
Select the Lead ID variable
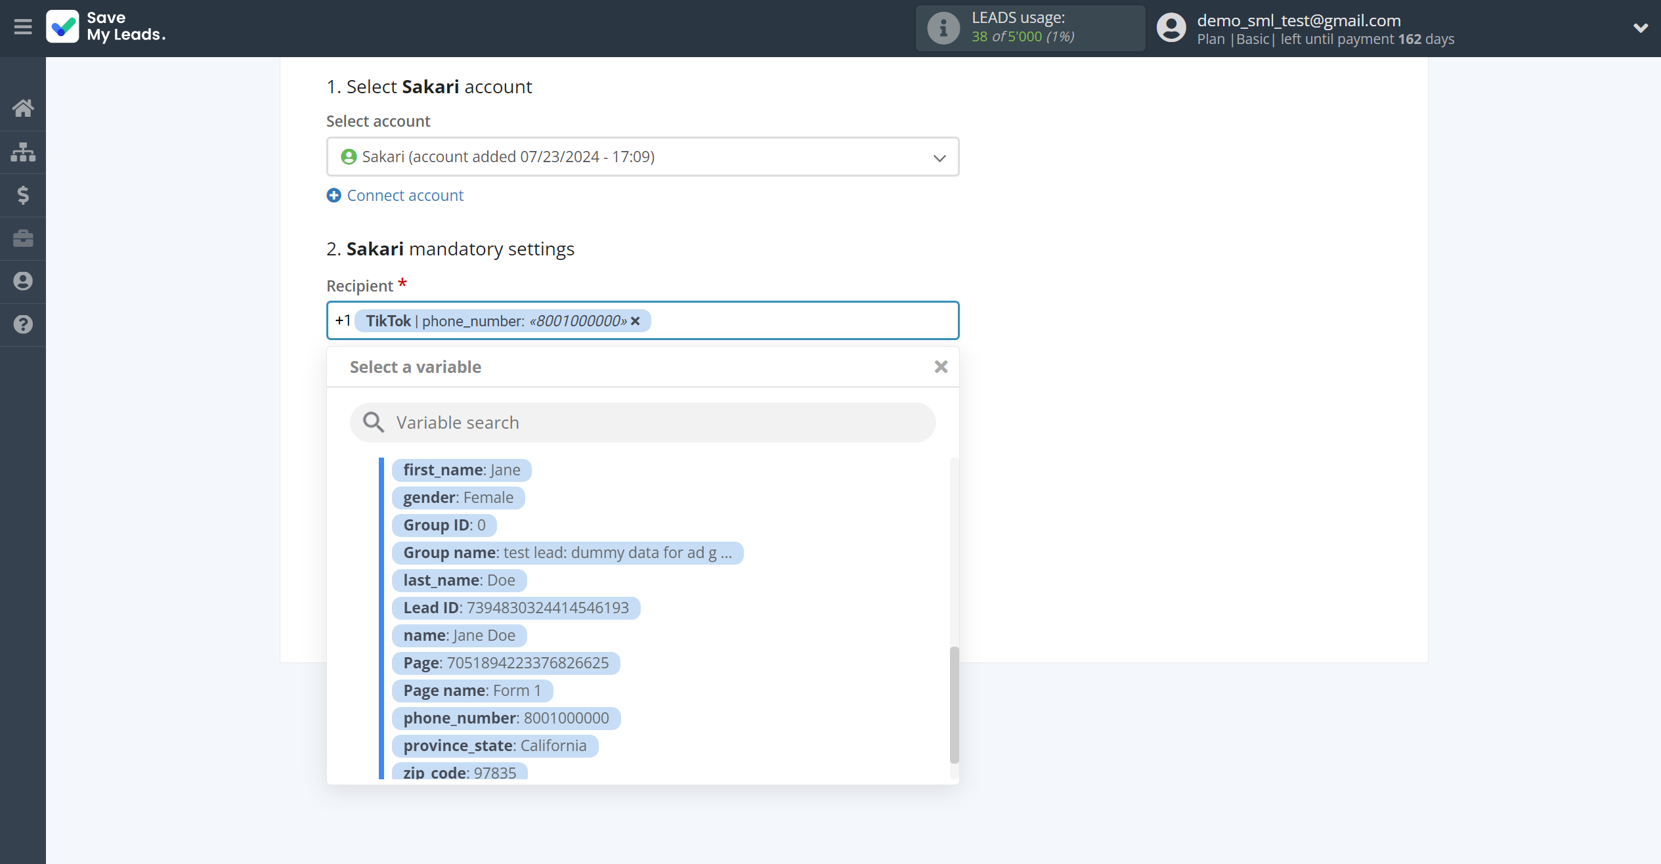tap(516, 608)
